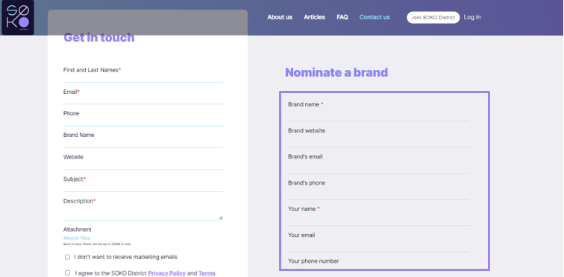Open the Privacy Policy link
This screenshot has height=277, width=564.
coord(166,273)
